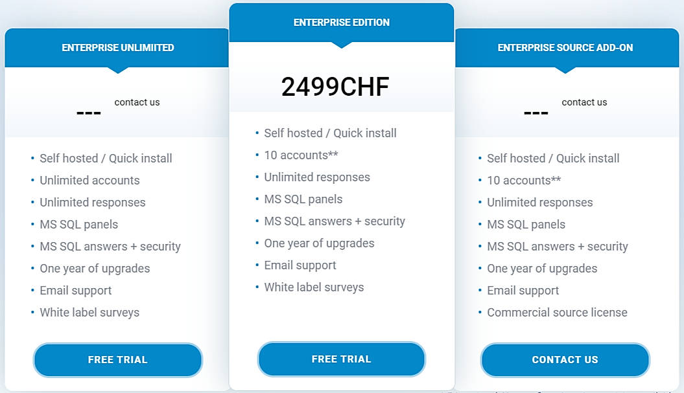
Task: Select the Enterprise Source Add-On header
Action: click(565, 47)
